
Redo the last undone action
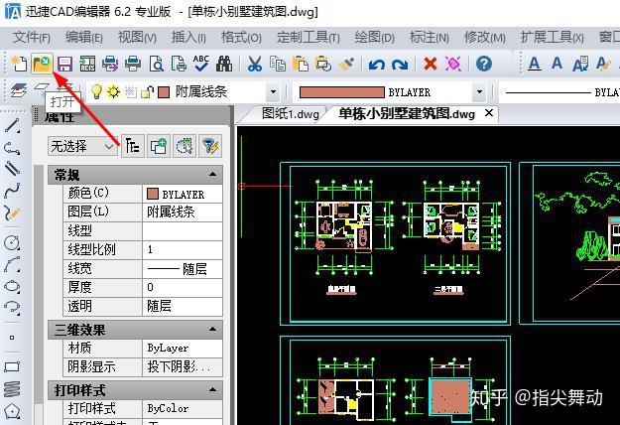point(400,64)
